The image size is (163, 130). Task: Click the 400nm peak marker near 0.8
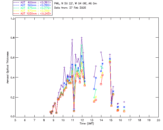82,38
